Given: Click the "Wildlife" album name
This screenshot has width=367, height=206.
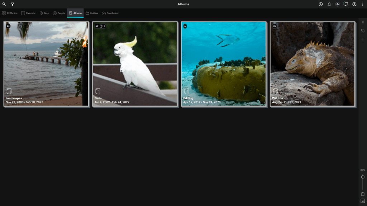Looking at the screenshot, I should (x=277, y=98).
